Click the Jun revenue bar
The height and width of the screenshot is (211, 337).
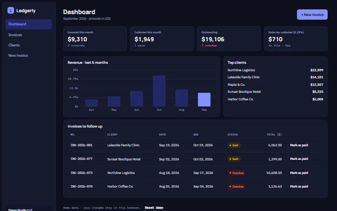pyautogui.click(x=137, y=98)
